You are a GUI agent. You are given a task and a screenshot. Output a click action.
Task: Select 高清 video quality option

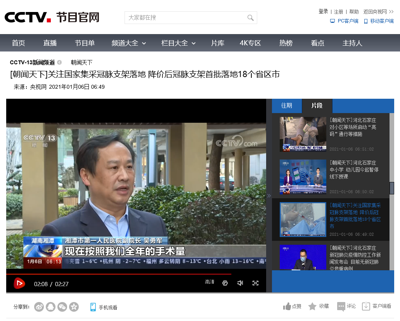tap(210, 282)
